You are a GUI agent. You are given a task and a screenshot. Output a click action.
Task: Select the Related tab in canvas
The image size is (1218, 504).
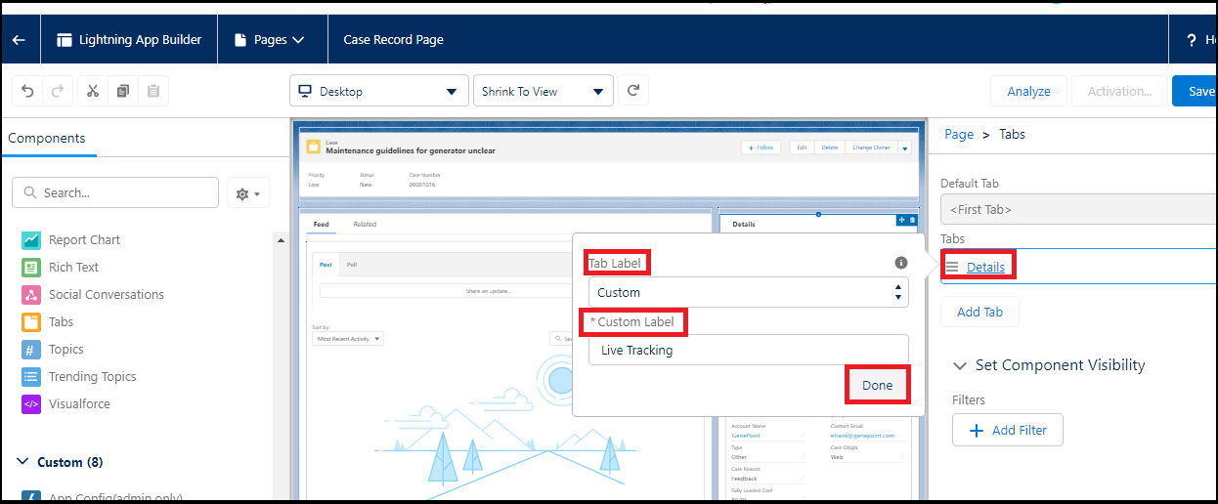click(365, 224)
